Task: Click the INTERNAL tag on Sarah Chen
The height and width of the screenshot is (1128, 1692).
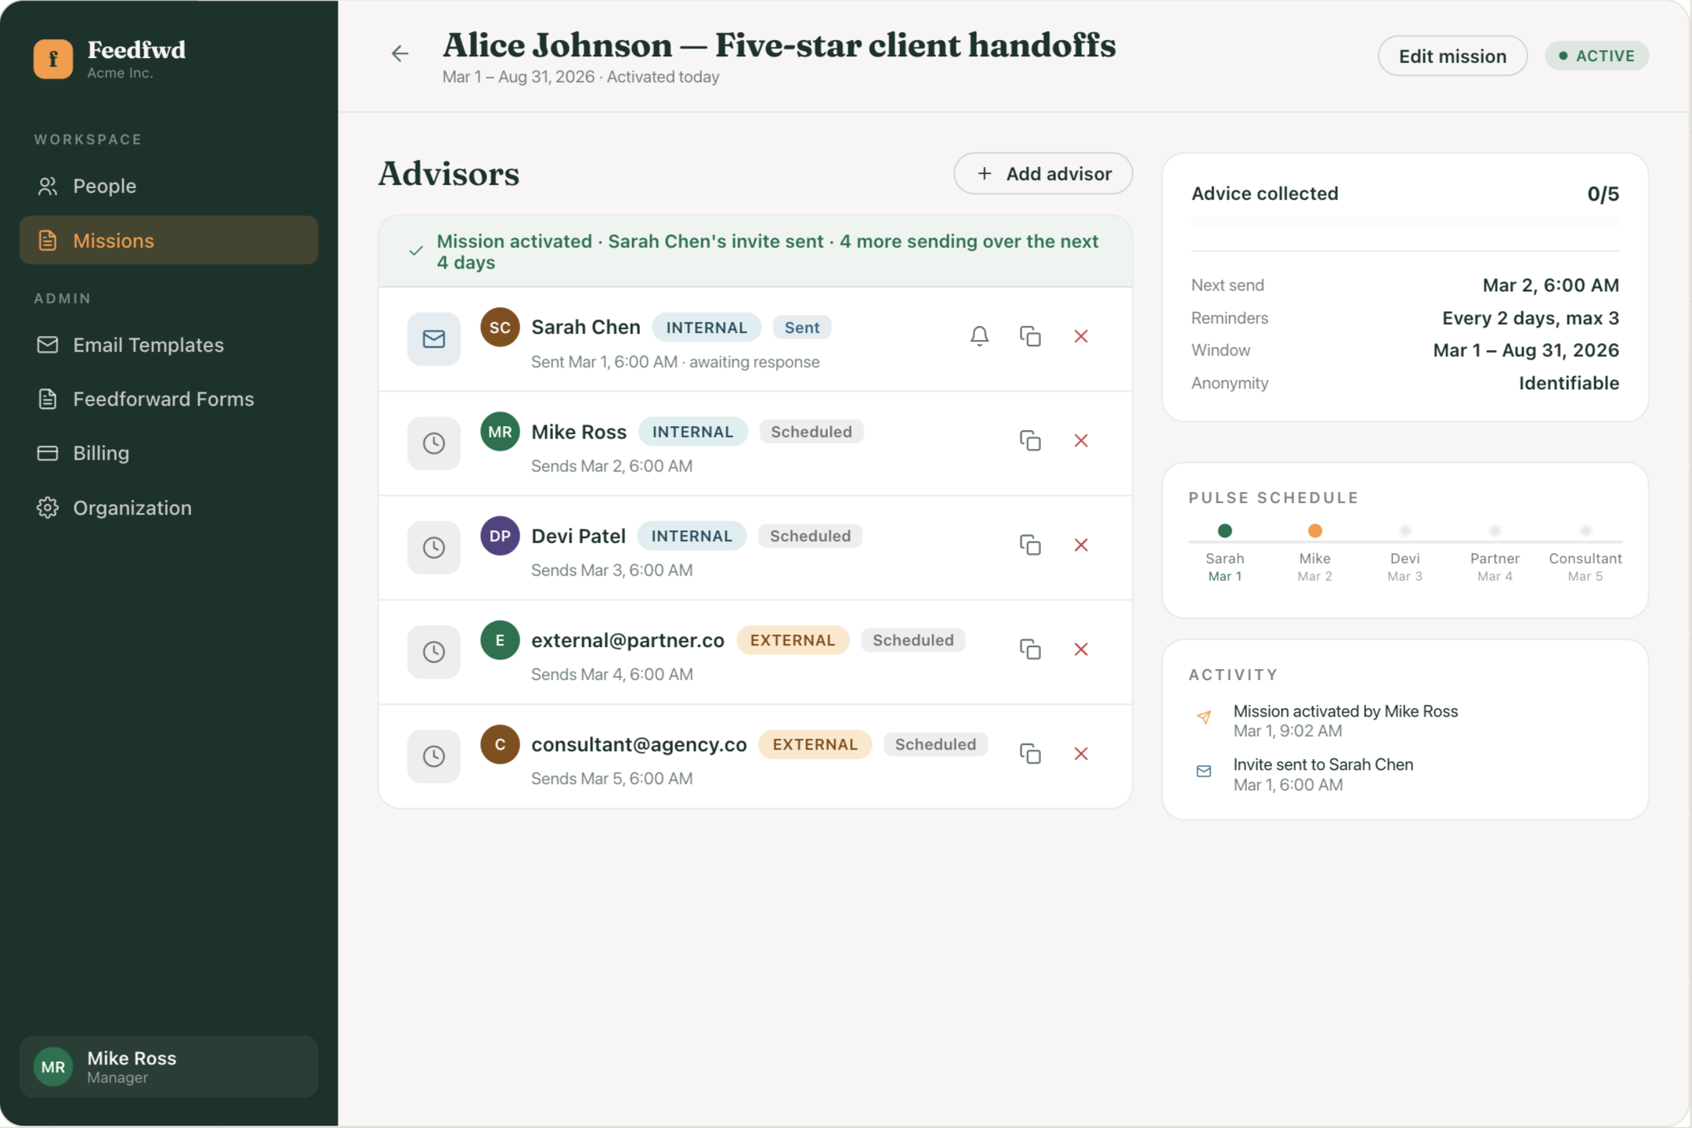Action: click(707, 327)
